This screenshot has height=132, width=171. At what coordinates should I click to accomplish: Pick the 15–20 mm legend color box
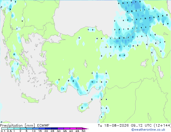[x=42, y=128]
